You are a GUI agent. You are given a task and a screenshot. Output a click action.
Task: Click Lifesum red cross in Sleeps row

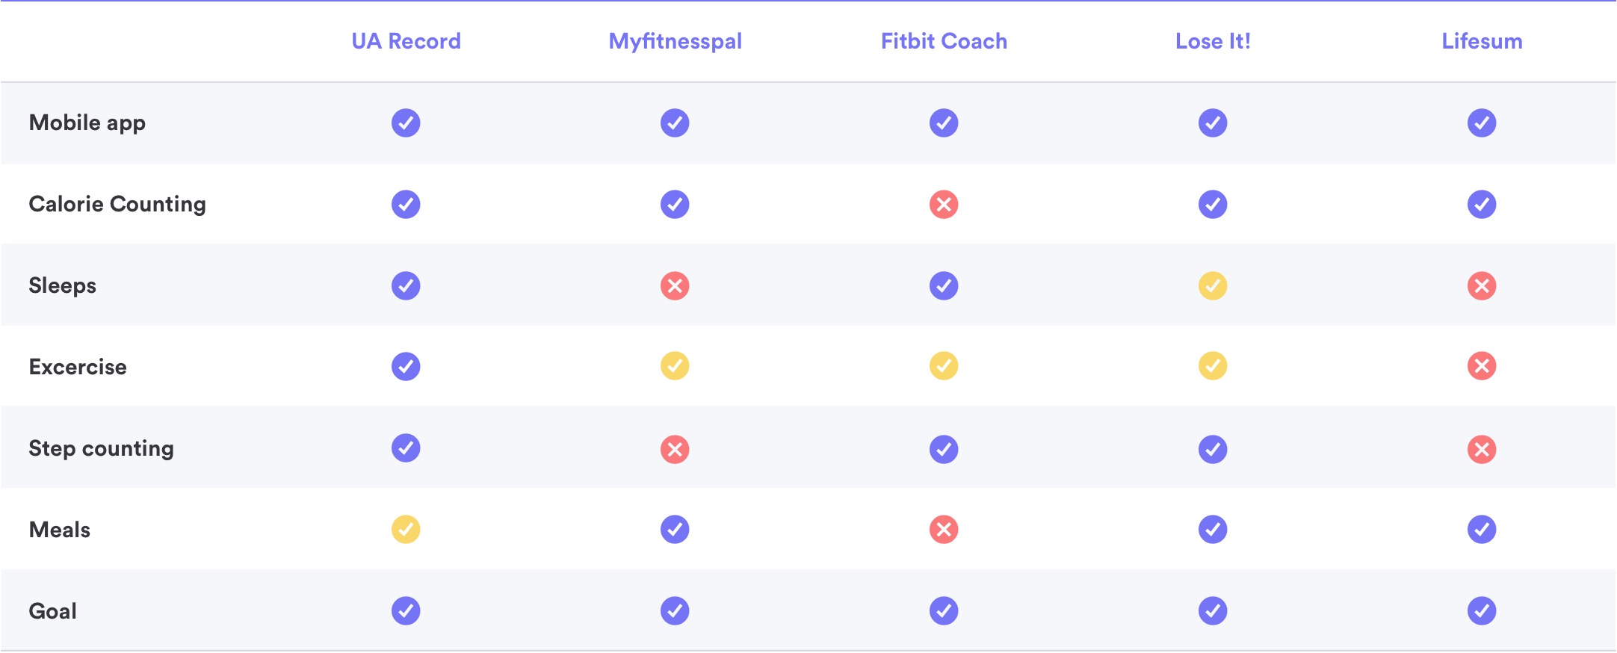(1482, 285)
